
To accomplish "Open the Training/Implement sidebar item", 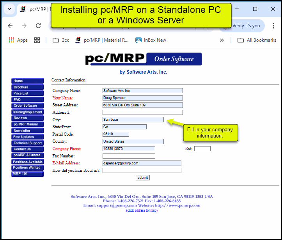I will tap(28, 112).
